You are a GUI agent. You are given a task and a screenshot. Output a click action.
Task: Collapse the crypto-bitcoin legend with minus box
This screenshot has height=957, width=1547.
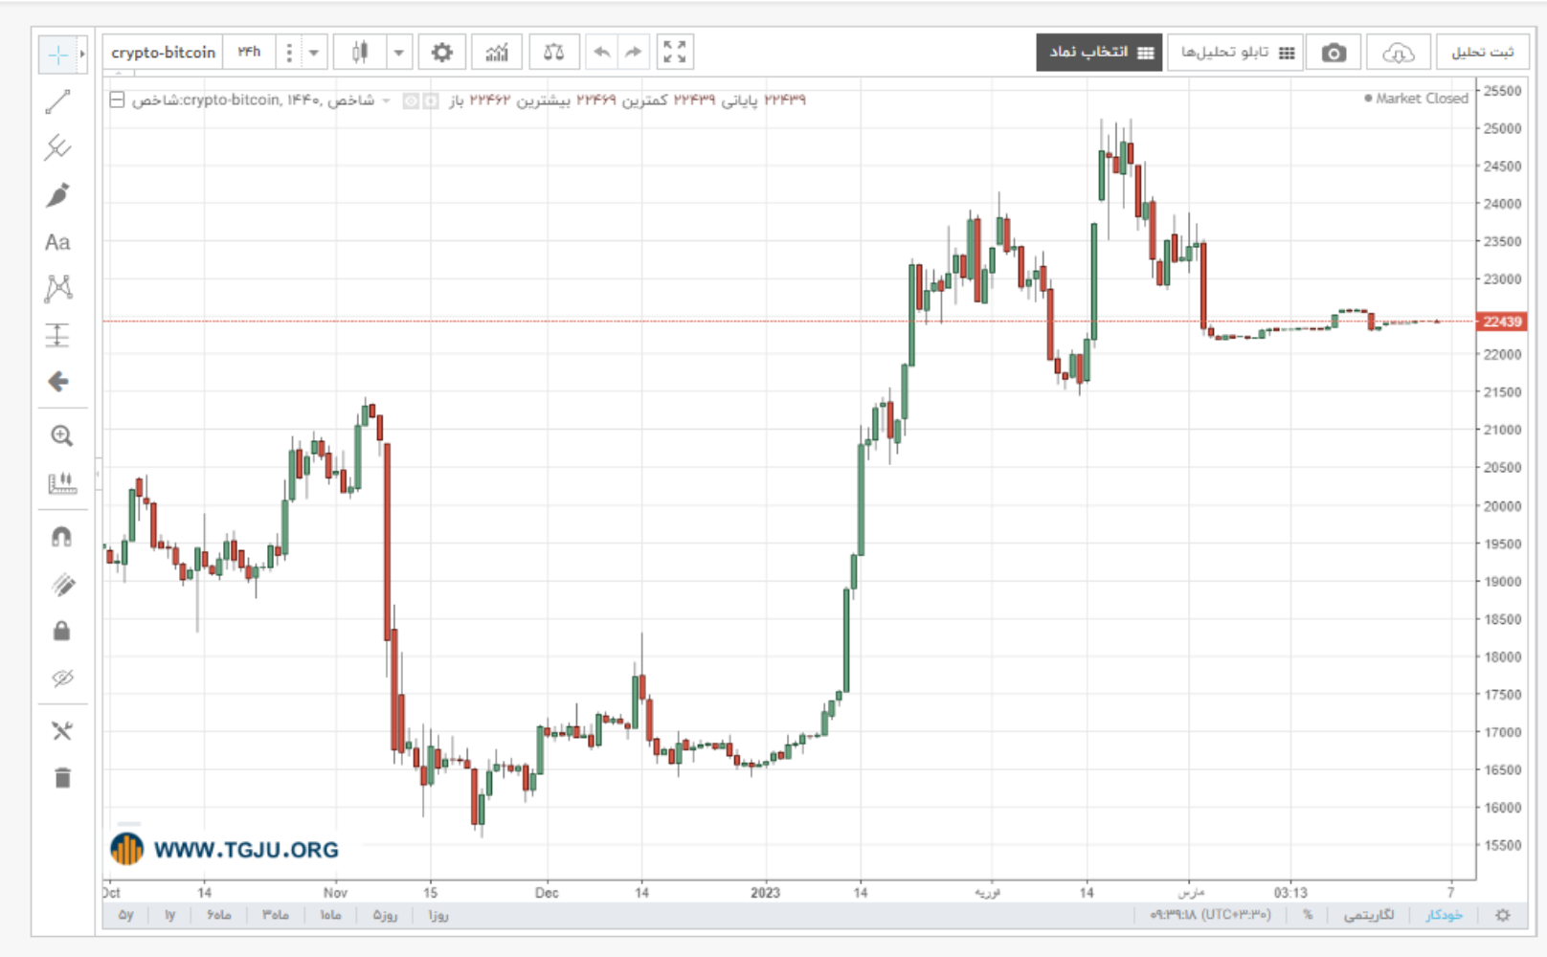pos(117,100)
